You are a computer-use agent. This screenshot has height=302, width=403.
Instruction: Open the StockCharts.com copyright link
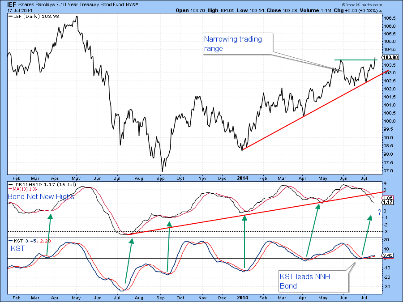coord(362,4)
